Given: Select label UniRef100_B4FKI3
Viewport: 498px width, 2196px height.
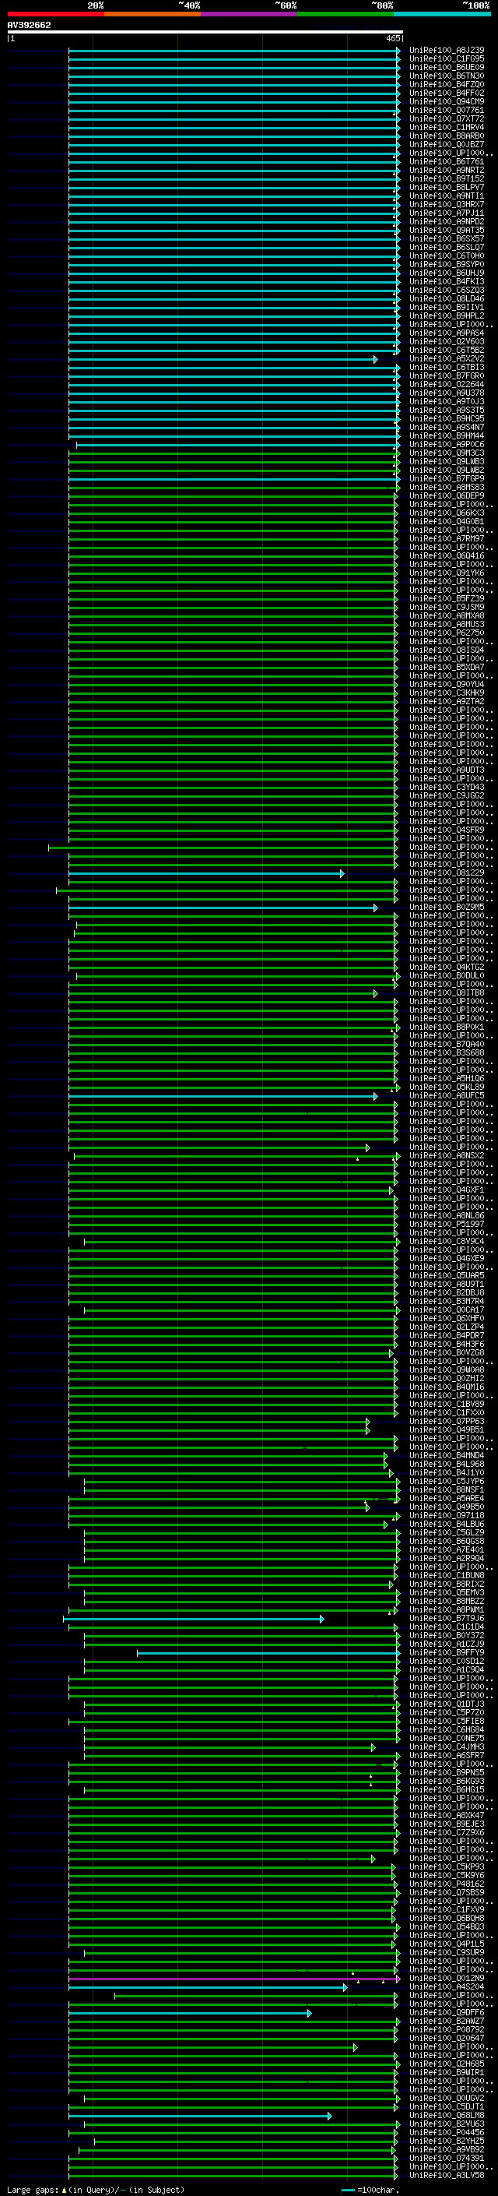Looking at the screenshot, I should [447, 281].
